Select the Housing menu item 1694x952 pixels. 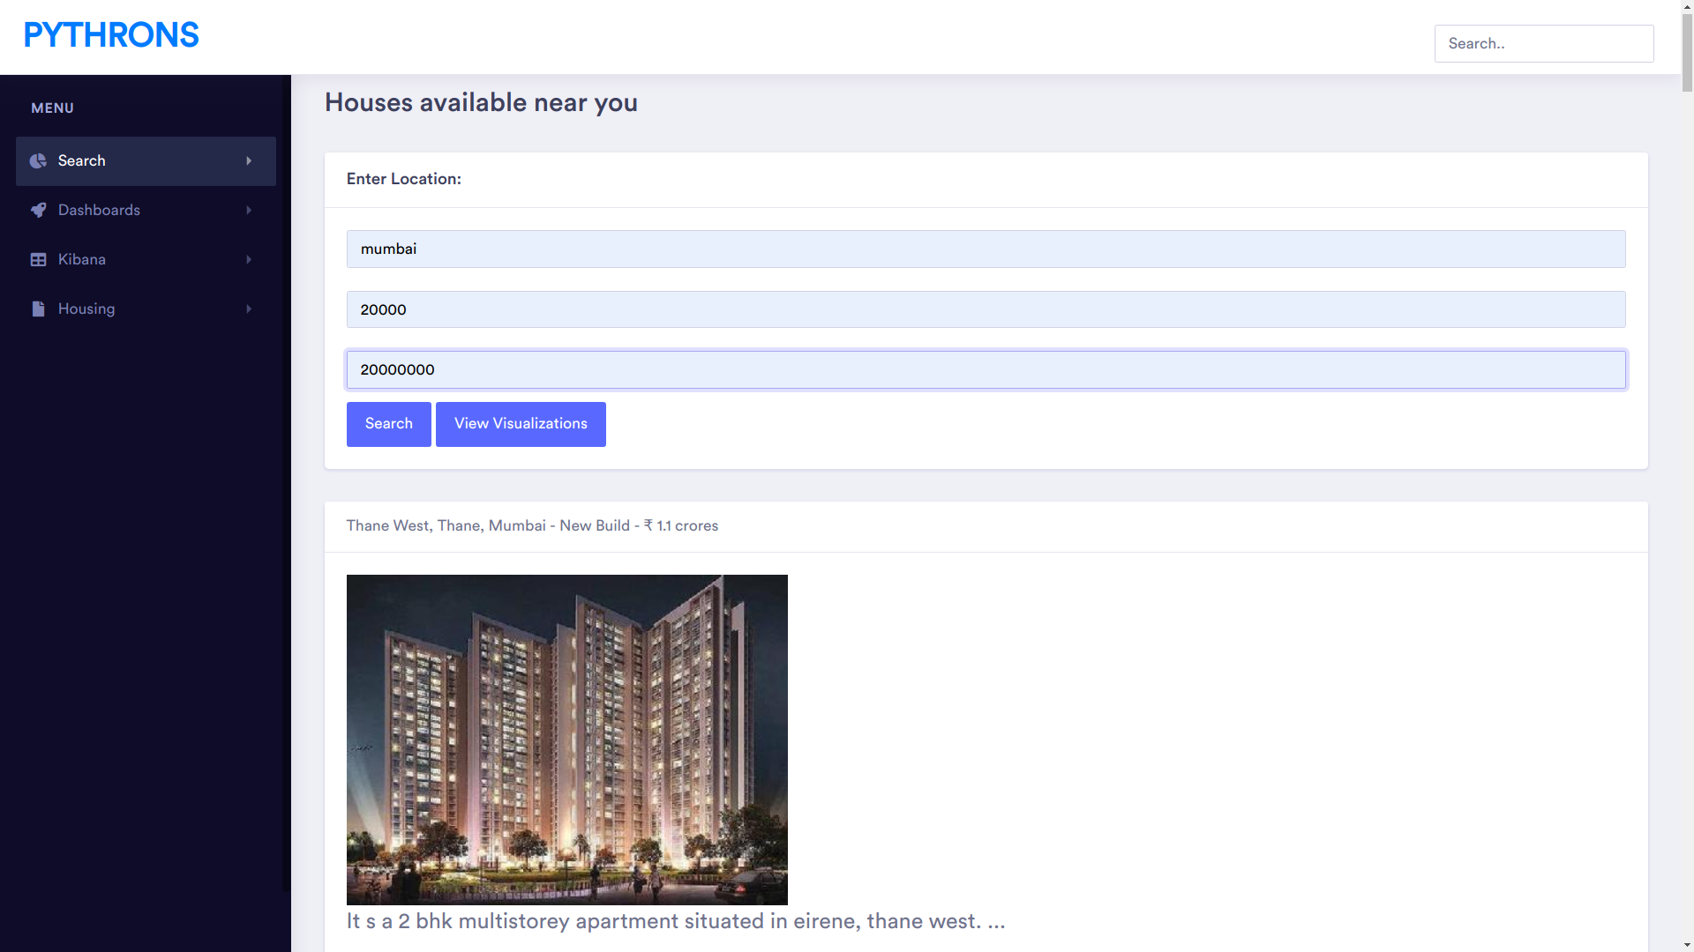[86, 309]
